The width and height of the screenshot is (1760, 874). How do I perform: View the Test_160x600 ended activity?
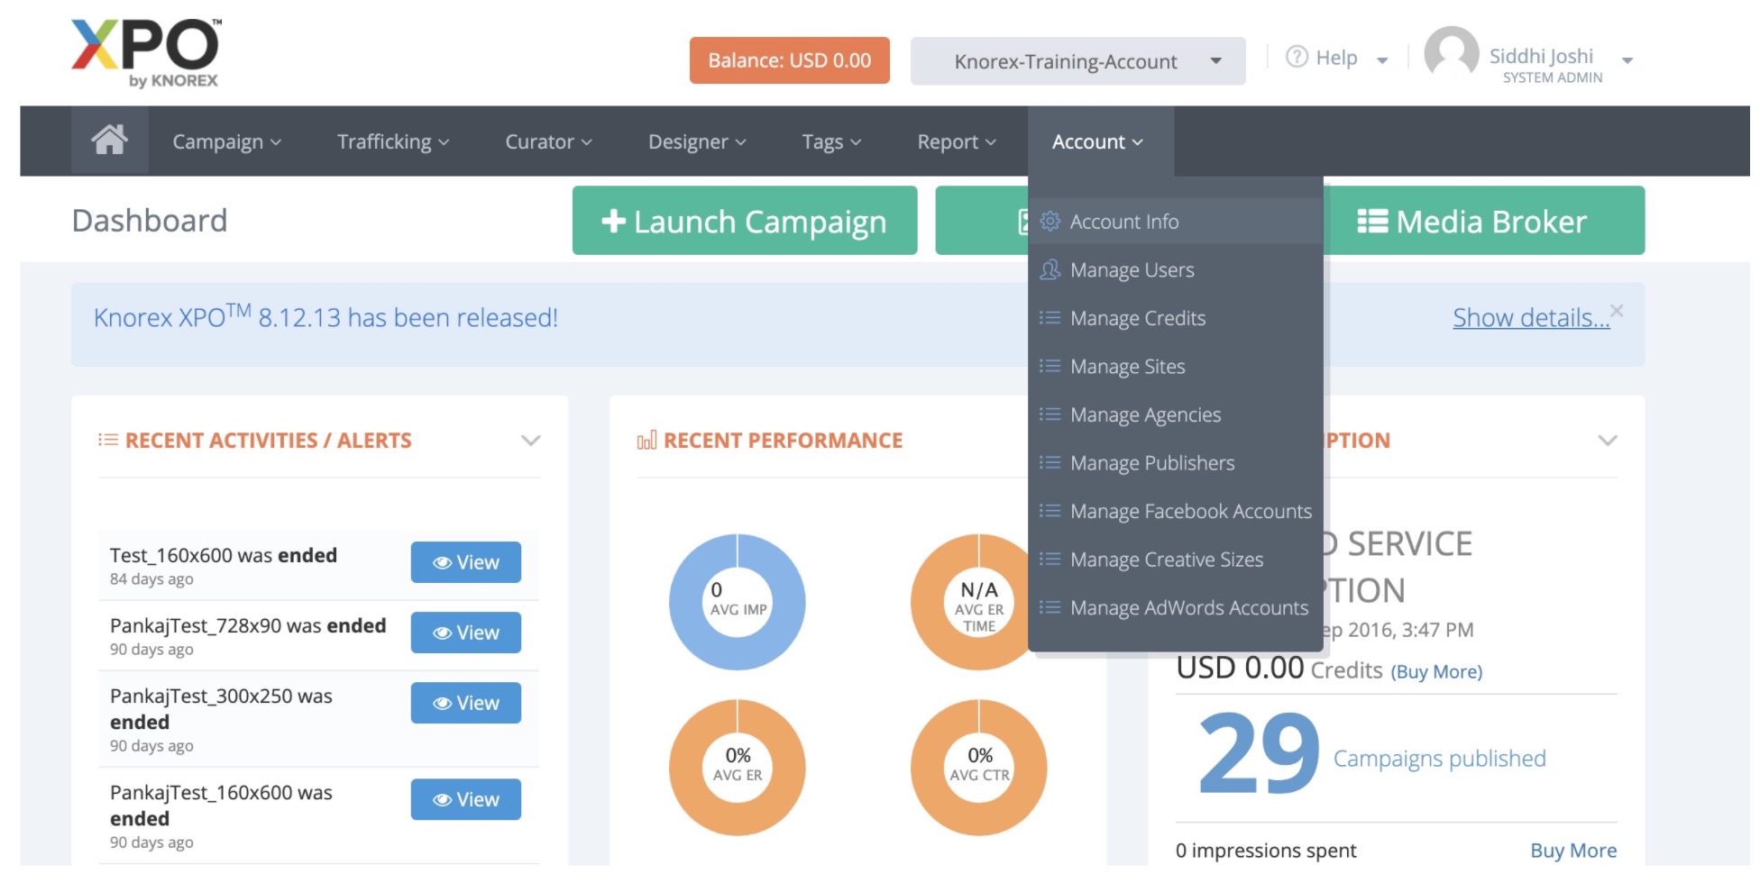click(x=466, y=562)
